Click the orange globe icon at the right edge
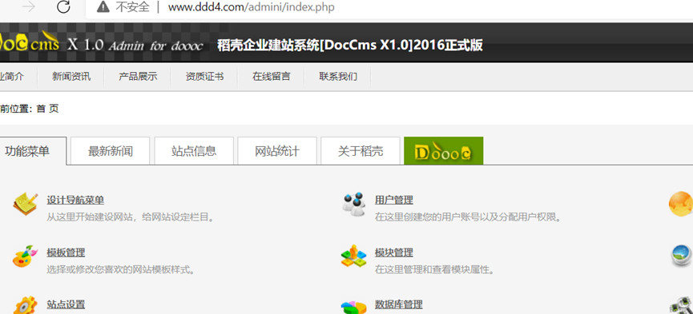Viewport: 693px width, 314px height. coord(681,204)
